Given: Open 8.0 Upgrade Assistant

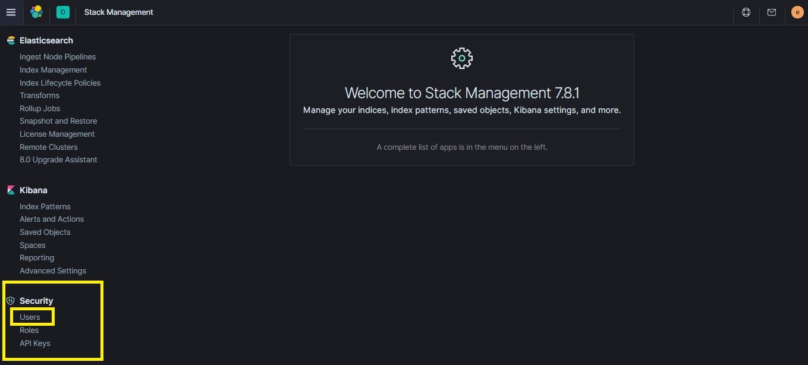Looking at the screenshot, I should (58, 159).
